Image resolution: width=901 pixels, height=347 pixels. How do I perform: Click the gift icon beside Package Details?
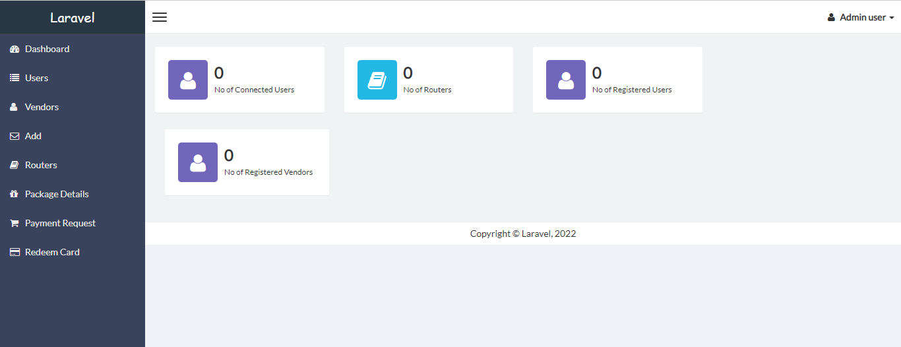pos(15,194)
